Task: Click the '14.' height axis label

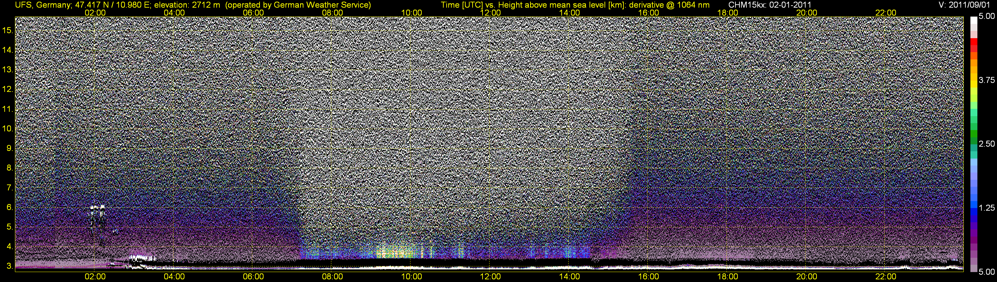Action: (x=8, y=50)
